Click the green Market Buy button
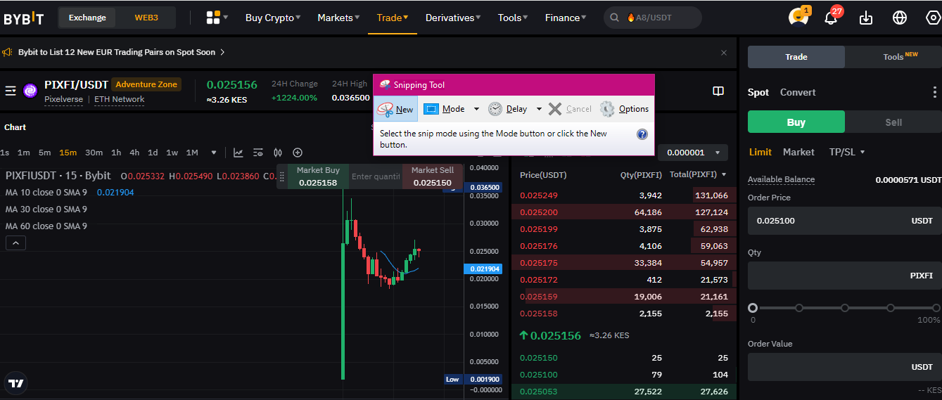The image size is (942, 400). click(x=317, y=176)
